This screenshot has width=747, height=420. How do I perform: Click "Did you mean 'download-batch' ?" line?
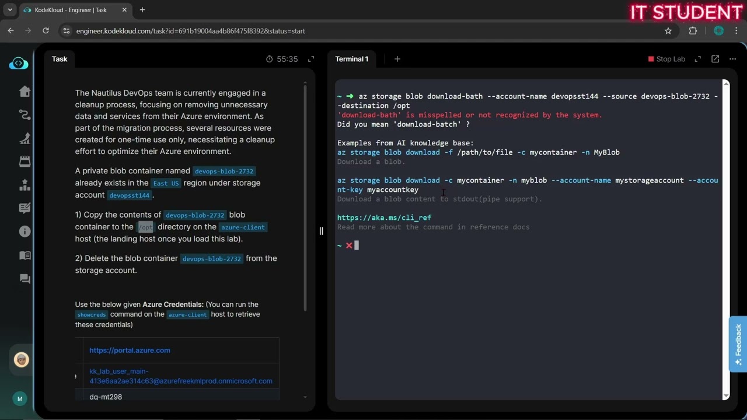pos(403,124)
